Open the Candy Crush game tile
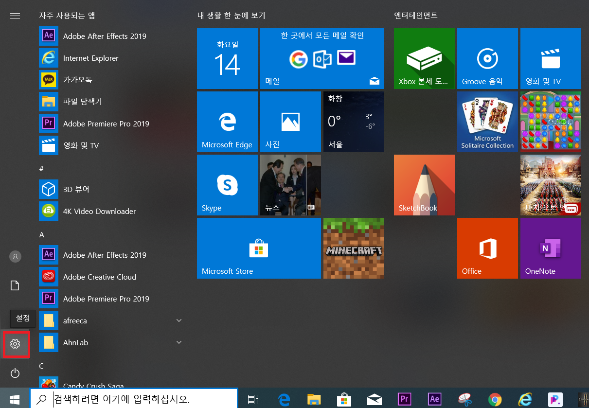The height and width of the screenshot is (408, 589). [x=551, y=122]
